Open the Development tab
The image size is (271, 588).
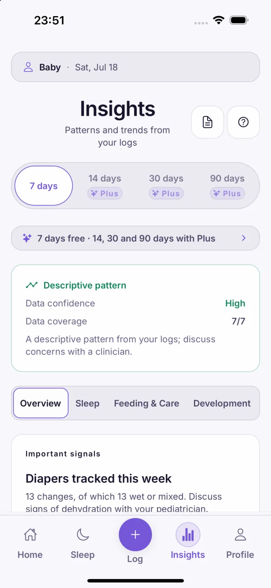(222, 403)
